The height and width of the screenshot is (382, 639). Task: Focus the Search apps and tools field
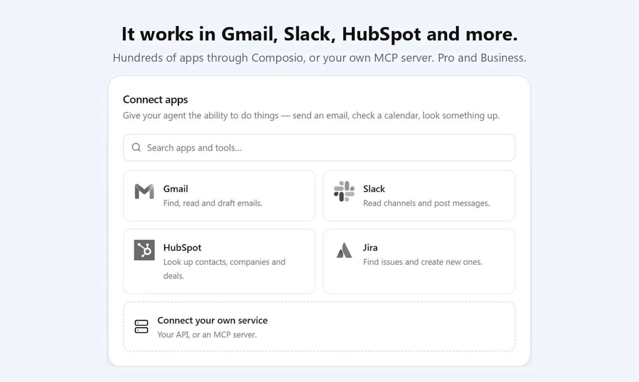(x=319, y=148)
